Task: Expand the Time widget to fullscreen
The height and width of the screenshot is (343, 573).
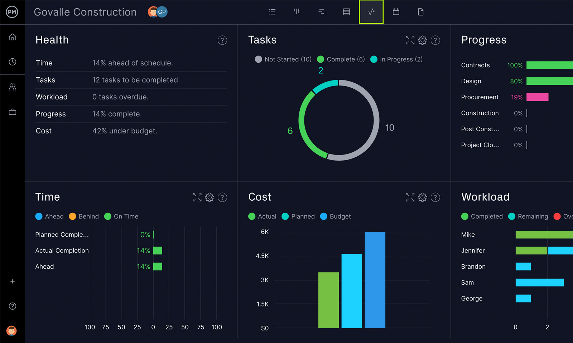Action: click(x=197, y=197)
